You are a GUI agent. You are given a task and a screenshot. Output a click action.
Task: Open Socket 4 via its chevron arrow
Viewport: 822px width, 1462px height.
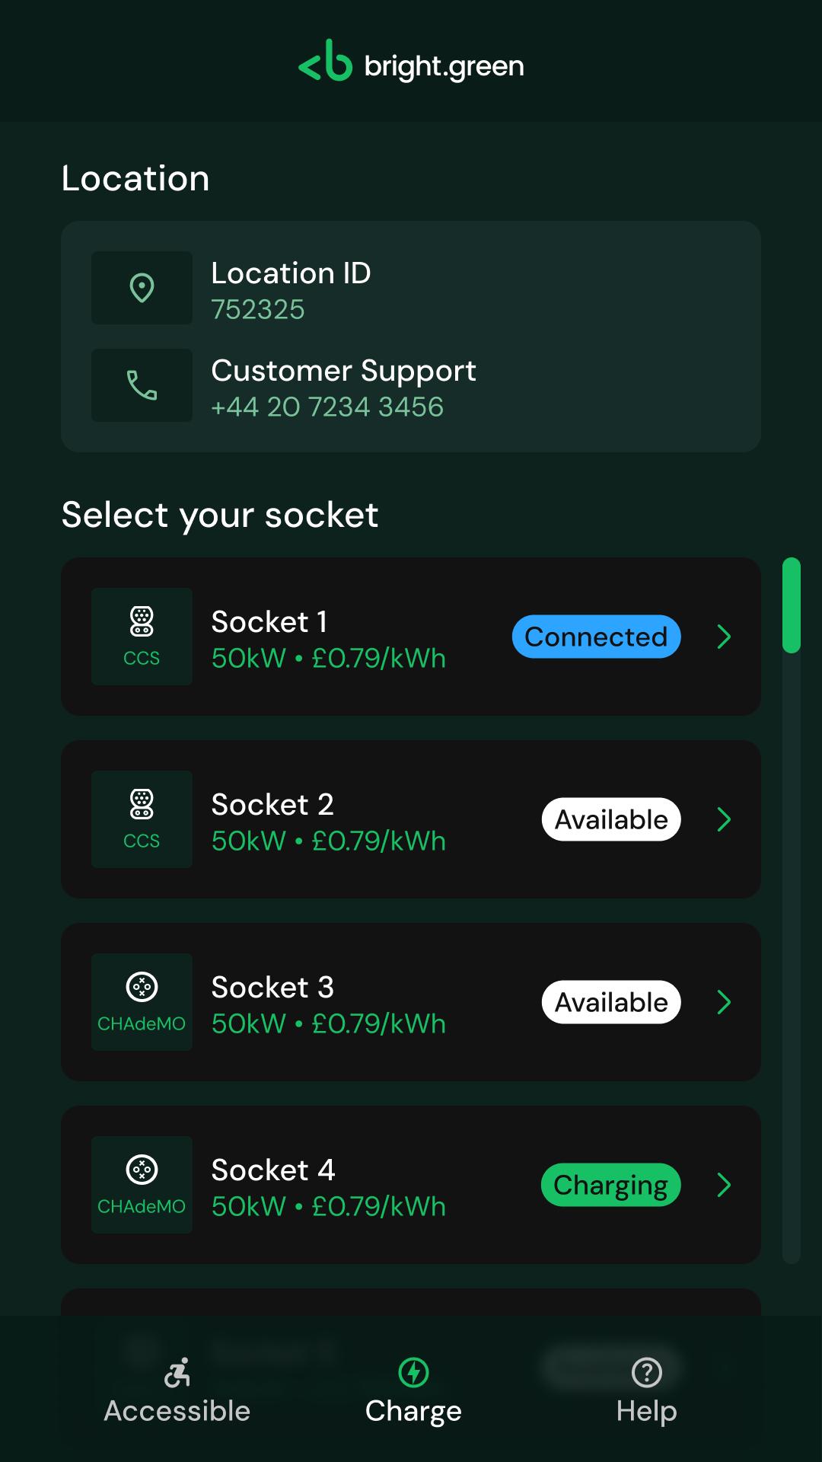(x=724, y=1185)
